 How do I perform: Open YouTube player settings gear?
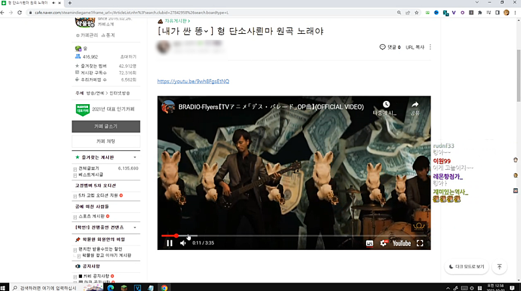[x=384, y=243]
